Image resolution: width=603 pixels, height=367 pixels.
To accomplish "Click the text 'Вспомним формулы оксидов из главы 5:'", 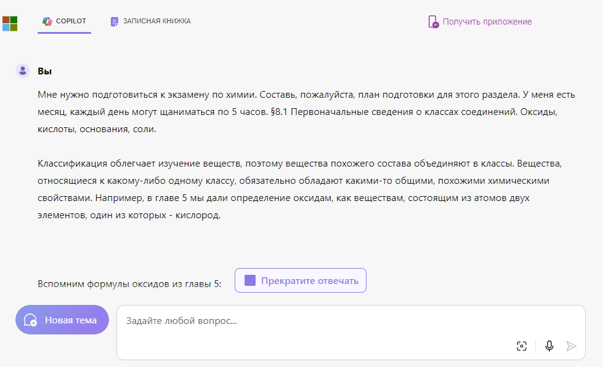I will click(129, 284).
